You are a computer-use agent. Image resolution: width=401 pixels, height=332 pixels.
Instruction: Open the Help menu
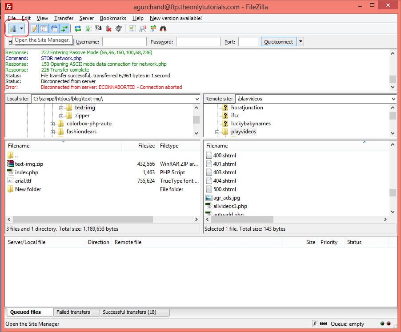point(138,18)
